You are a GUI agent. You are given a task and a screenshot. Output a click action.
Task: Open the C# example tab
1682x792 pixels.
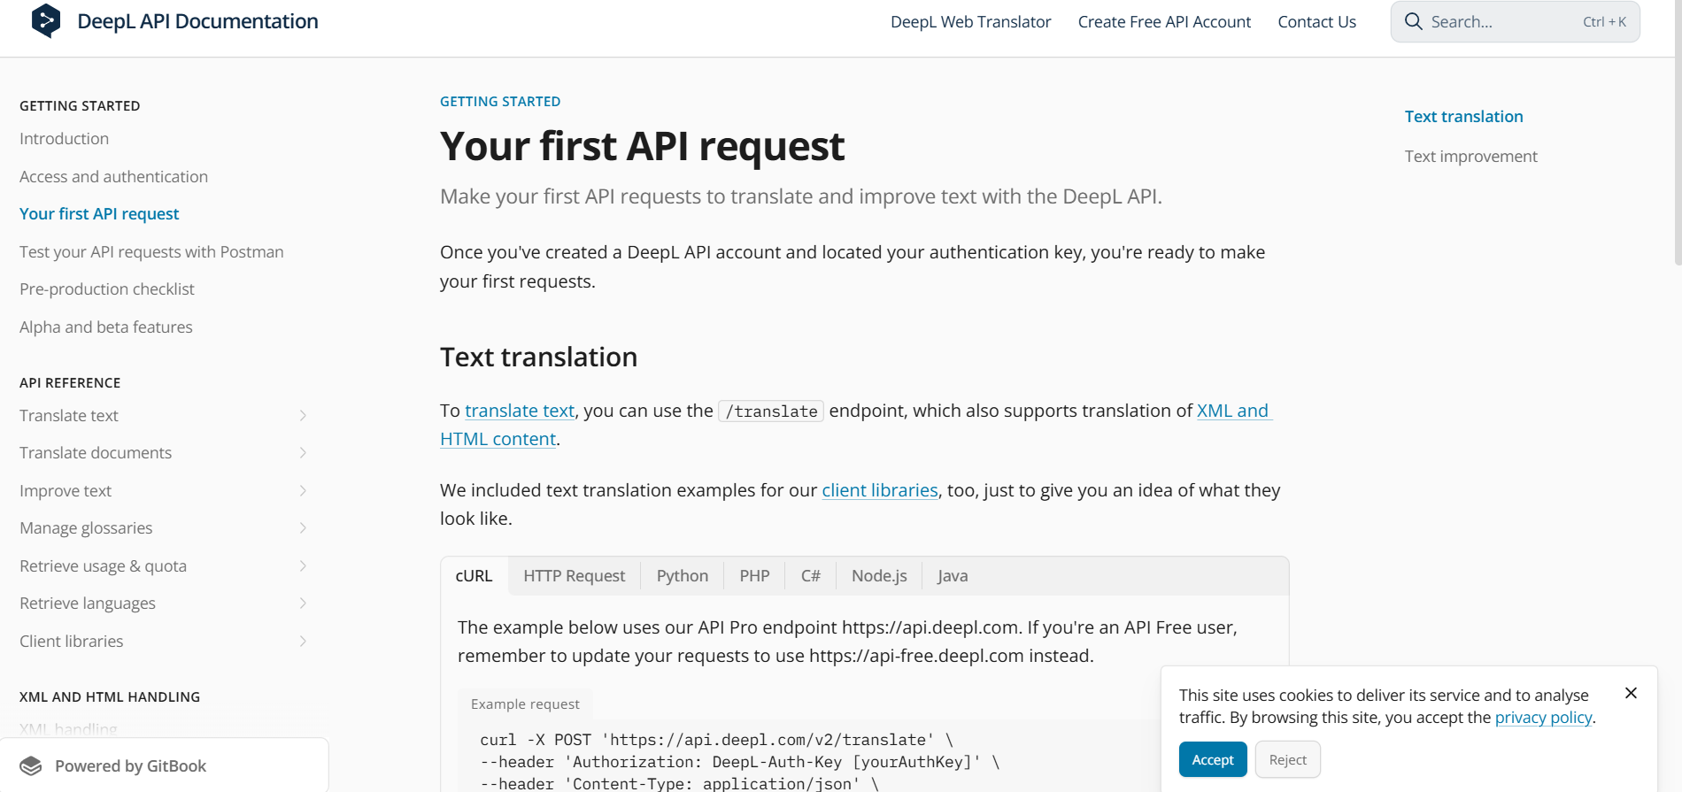(811, 576)
